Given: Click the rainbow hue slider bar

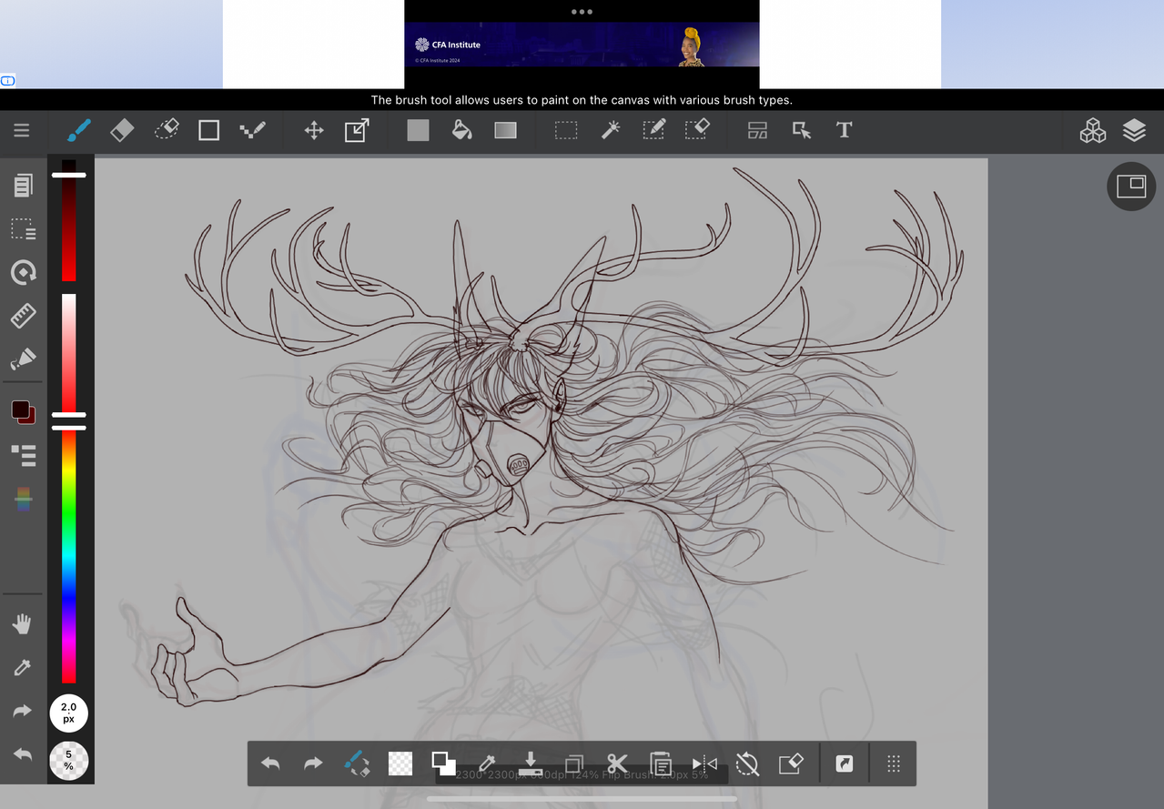Looking at the screenshot, I should (x=69, y=557).
